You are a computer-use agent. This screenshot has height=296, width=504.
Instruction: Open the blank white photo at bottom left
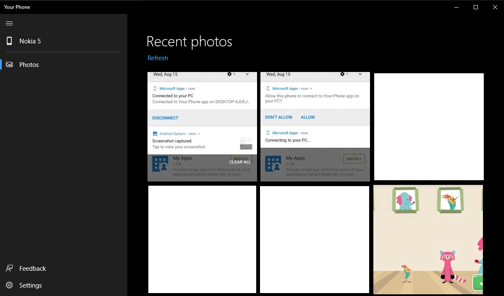click(x=202, y=239)
